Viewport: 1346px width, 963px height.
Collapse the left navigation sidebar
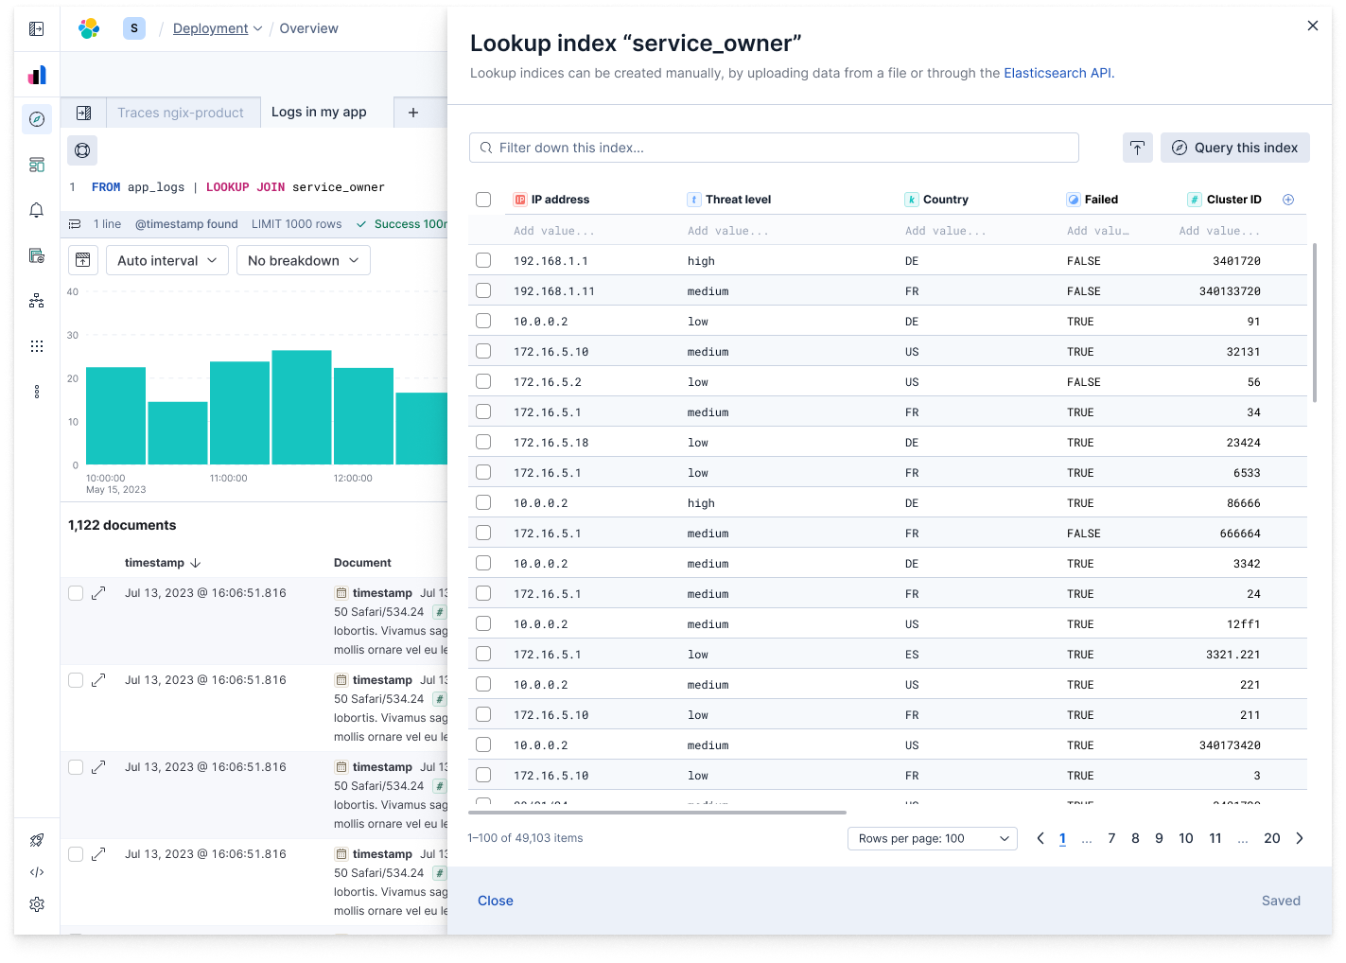37,29
